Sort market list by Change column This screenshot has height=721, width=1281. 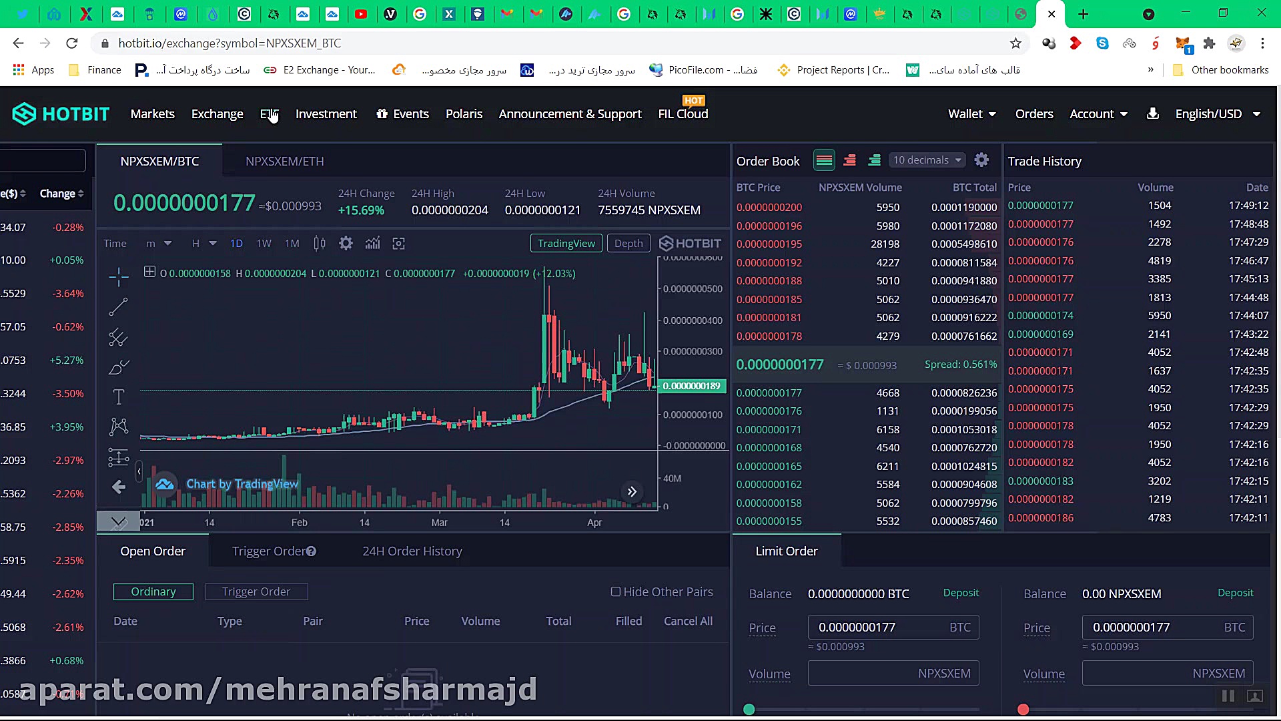[x=61, y=194]
